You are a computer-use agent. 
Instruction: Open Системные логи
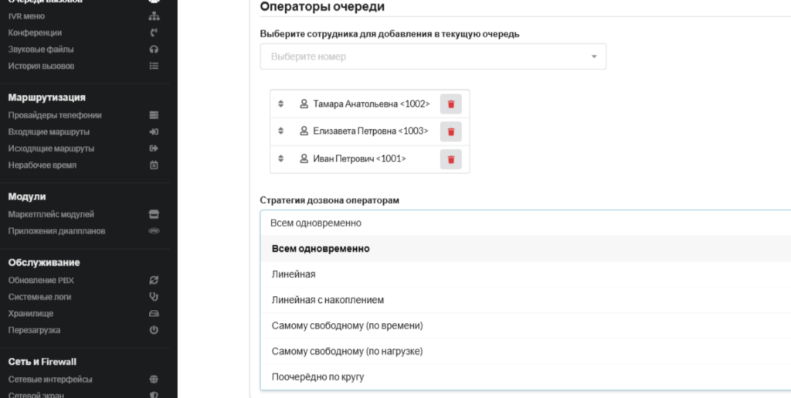click(39, 297)
